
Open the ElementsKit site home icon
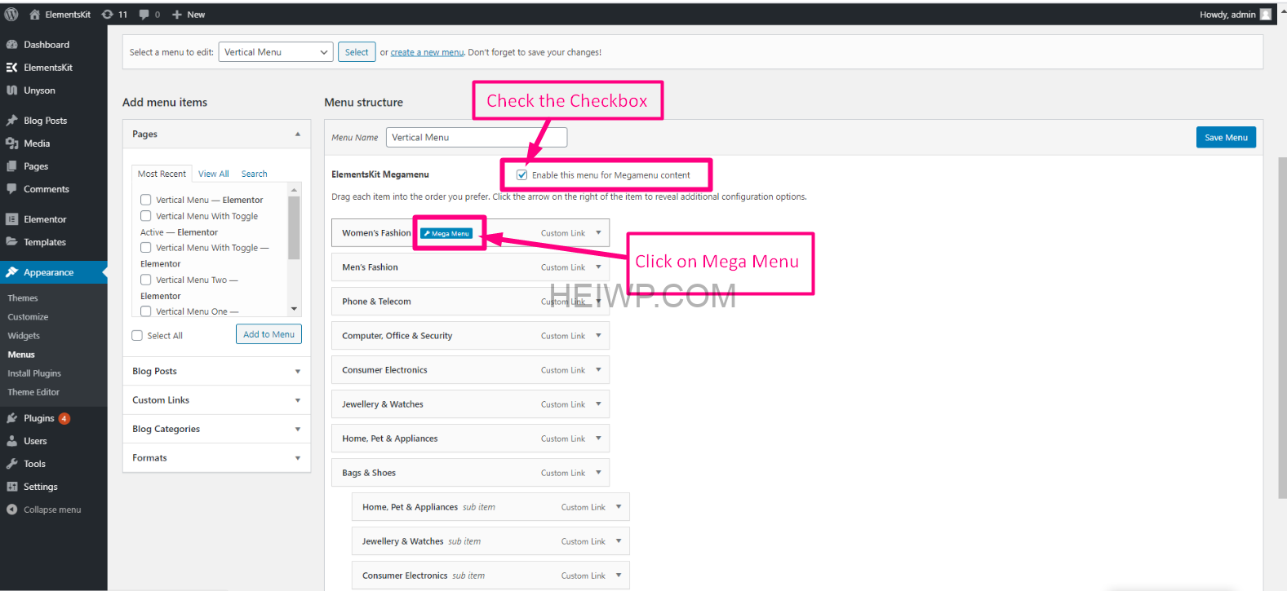pos(34,15)
